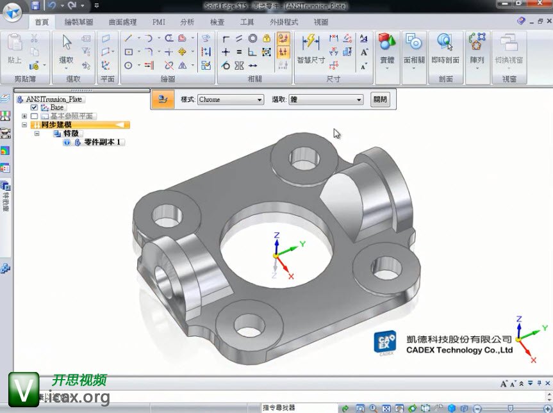Switch to the 繪製草圖 ribbon tab
The image size is (553, 413).
pyautogui.click(x=79, y=22)
